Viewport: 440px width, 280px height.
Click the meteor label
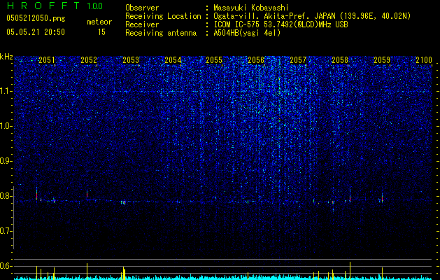[99, 22]
